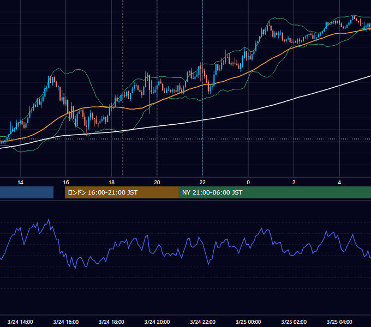Click the 3/25 04:00 date label
Image resolution: width=371 pixels, height=327 pixels.
339,322
